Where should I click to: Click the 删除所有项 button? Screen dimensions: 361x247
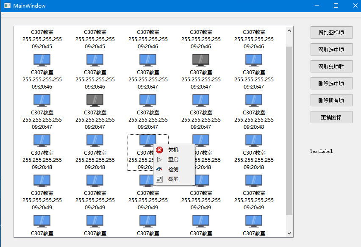pyautogui.click(x=331, y=100)
